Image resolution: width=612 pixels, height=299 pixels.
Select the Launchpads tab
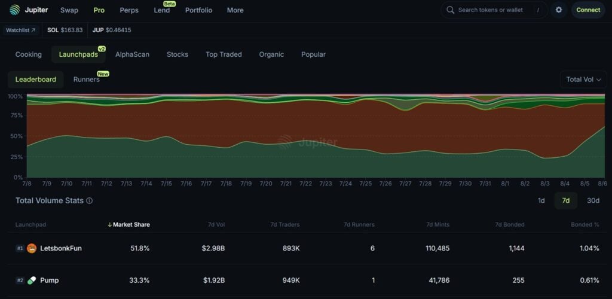(78, 54)
